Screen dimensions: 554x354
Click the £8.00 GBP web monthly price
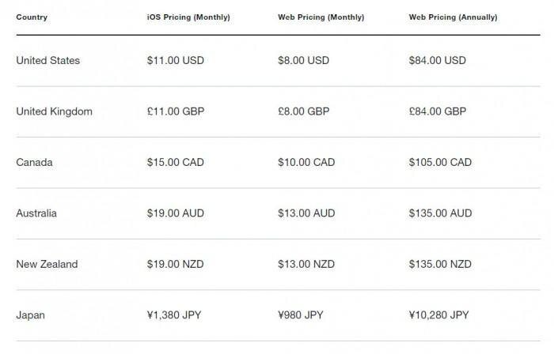[x=305, y=111]
